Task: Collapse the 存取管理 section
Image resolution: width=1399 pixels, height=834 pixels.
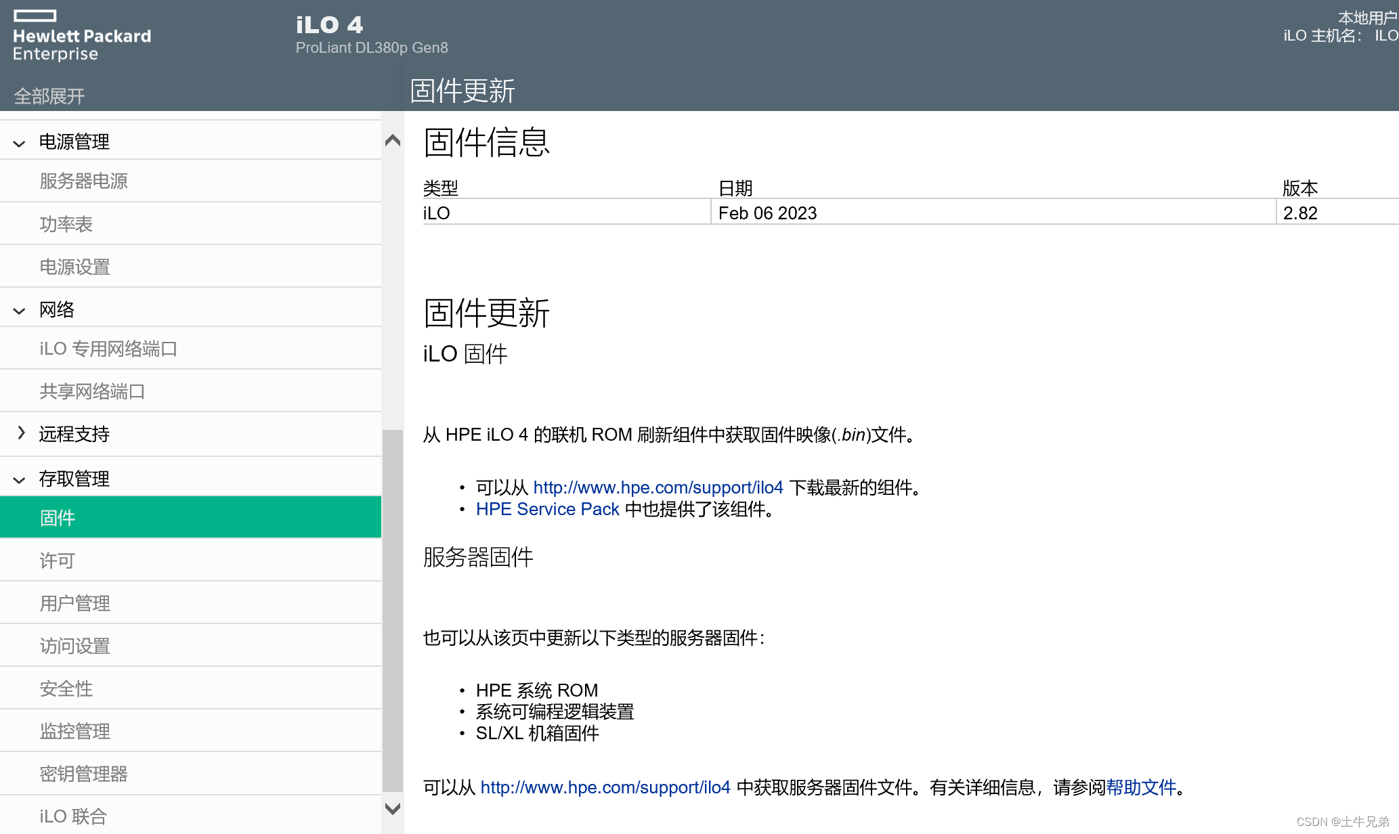Action: pyautogui.click(x=73, y=479)
